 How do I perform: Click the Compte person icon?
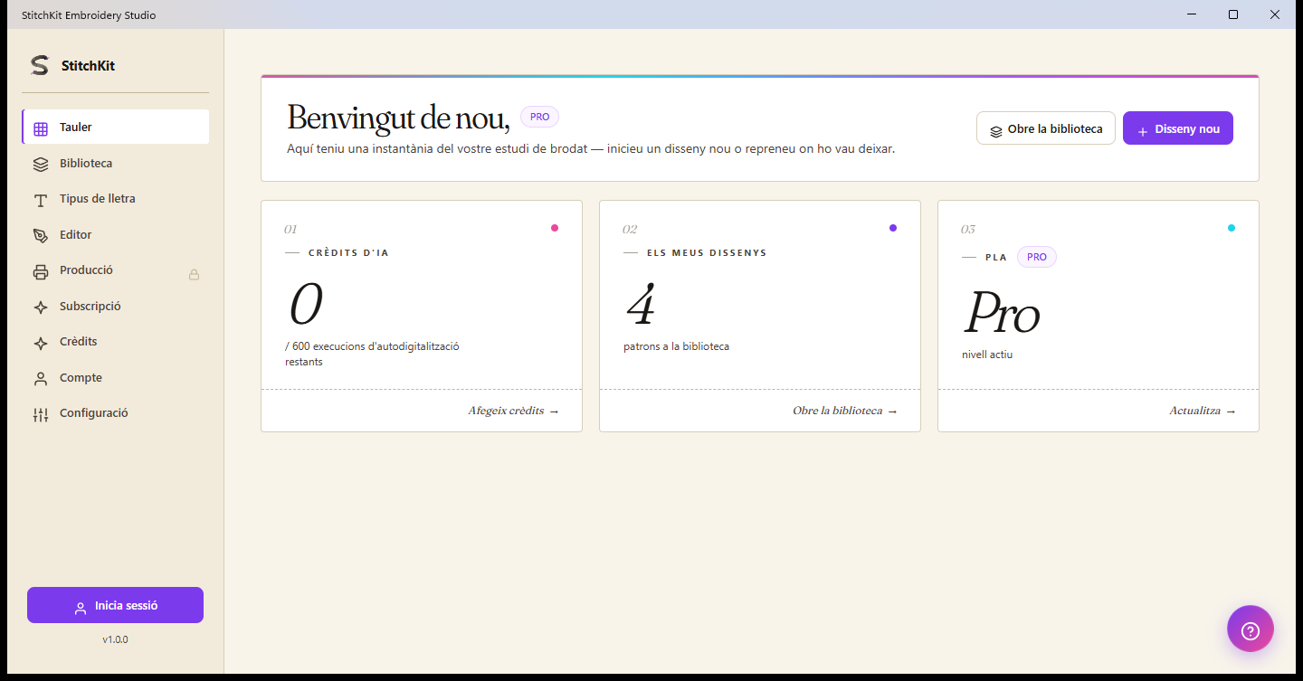(41, 379)
